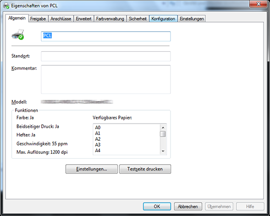Viewport: 270px width, 216px height.
Task: Open the Anschlüsse tab
Action: (x=60, y=19)
